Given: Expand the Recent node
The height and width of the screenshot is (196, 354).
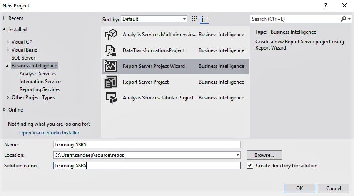Looking at the screenshot, I should [x=4, y=18].
